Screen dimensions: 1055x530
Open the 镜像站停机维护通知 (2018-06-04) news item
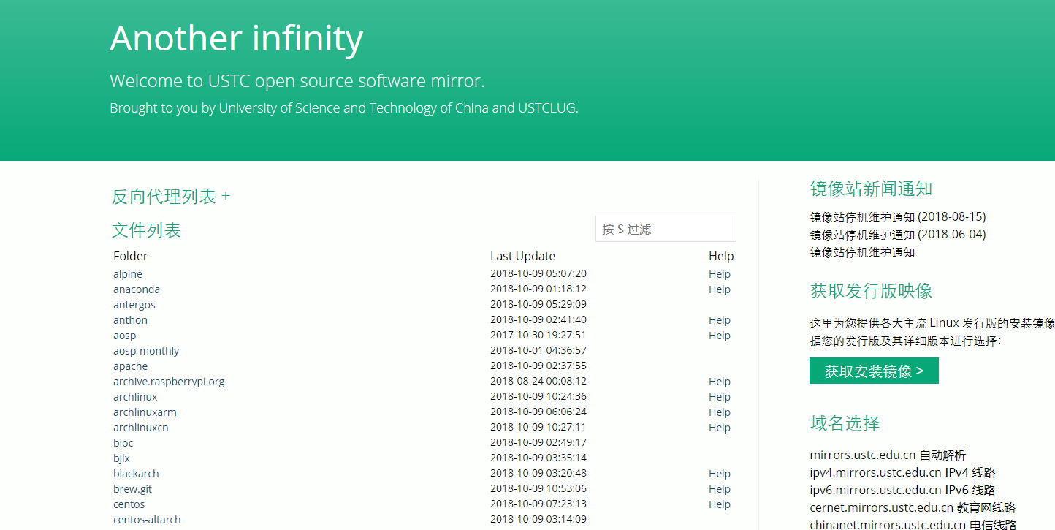tap(898, 235)
